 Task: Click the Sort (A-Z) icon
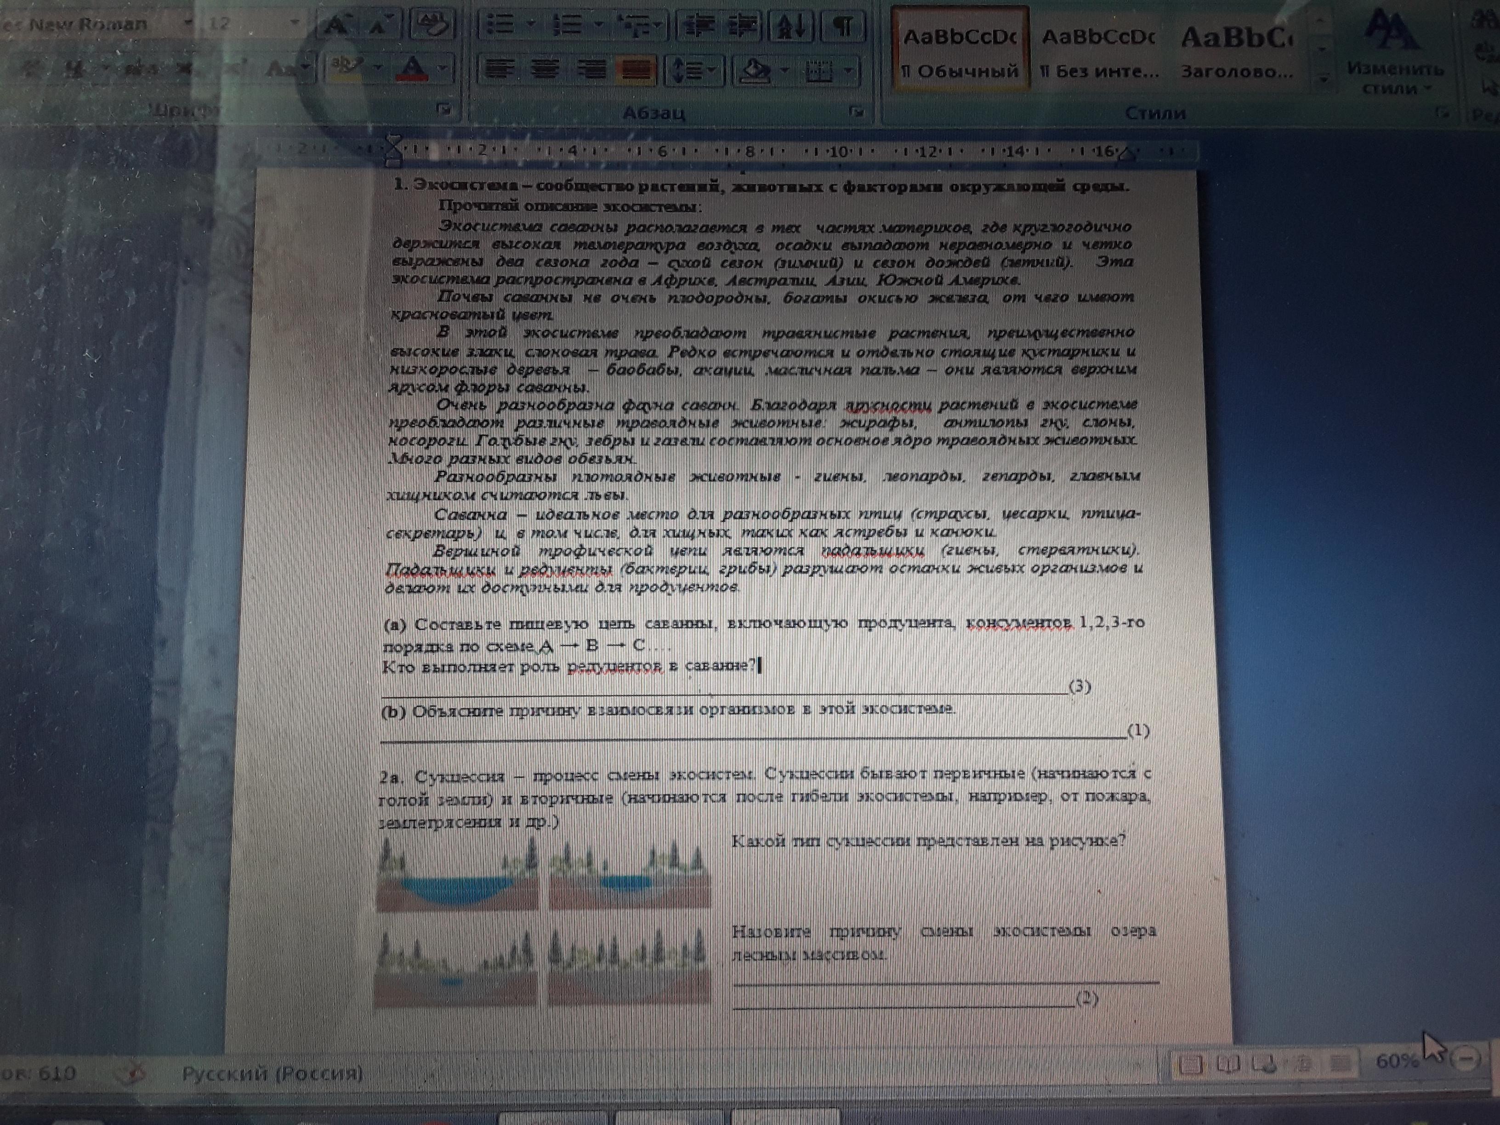[x=791, y=26]
